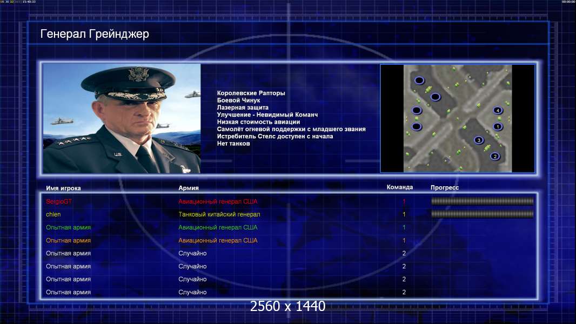Image resolution: width=576 pixels, height=324 pixels.
Task: Click start position marker 3 on minimap
Action: pyautogui.click(x=479, y=140)
